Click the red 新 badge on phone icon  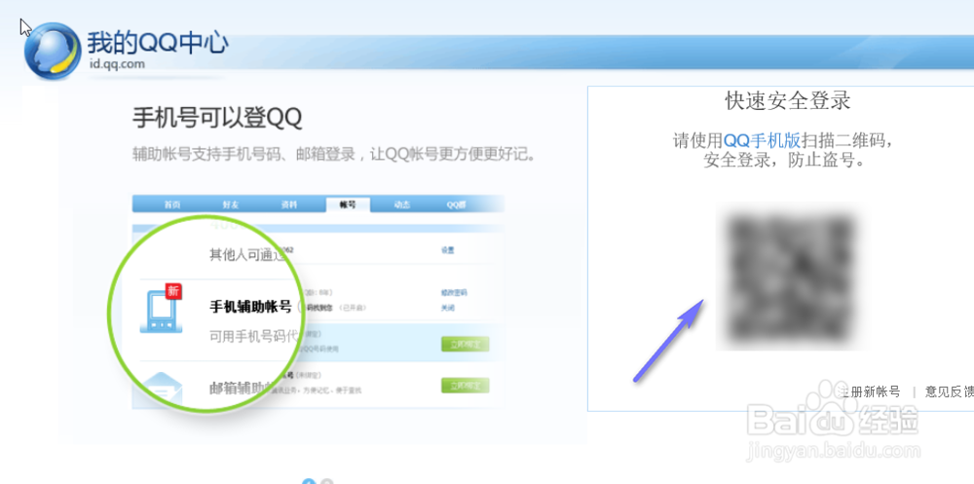point(173,291)
